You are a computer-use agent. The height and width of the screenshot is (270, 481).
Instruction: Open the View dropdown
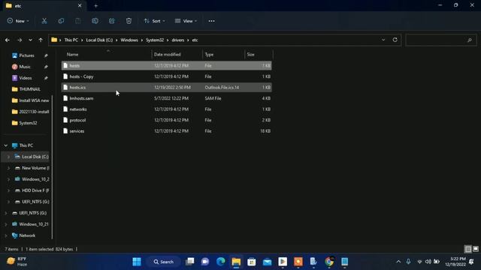click(x=186, y=21)
